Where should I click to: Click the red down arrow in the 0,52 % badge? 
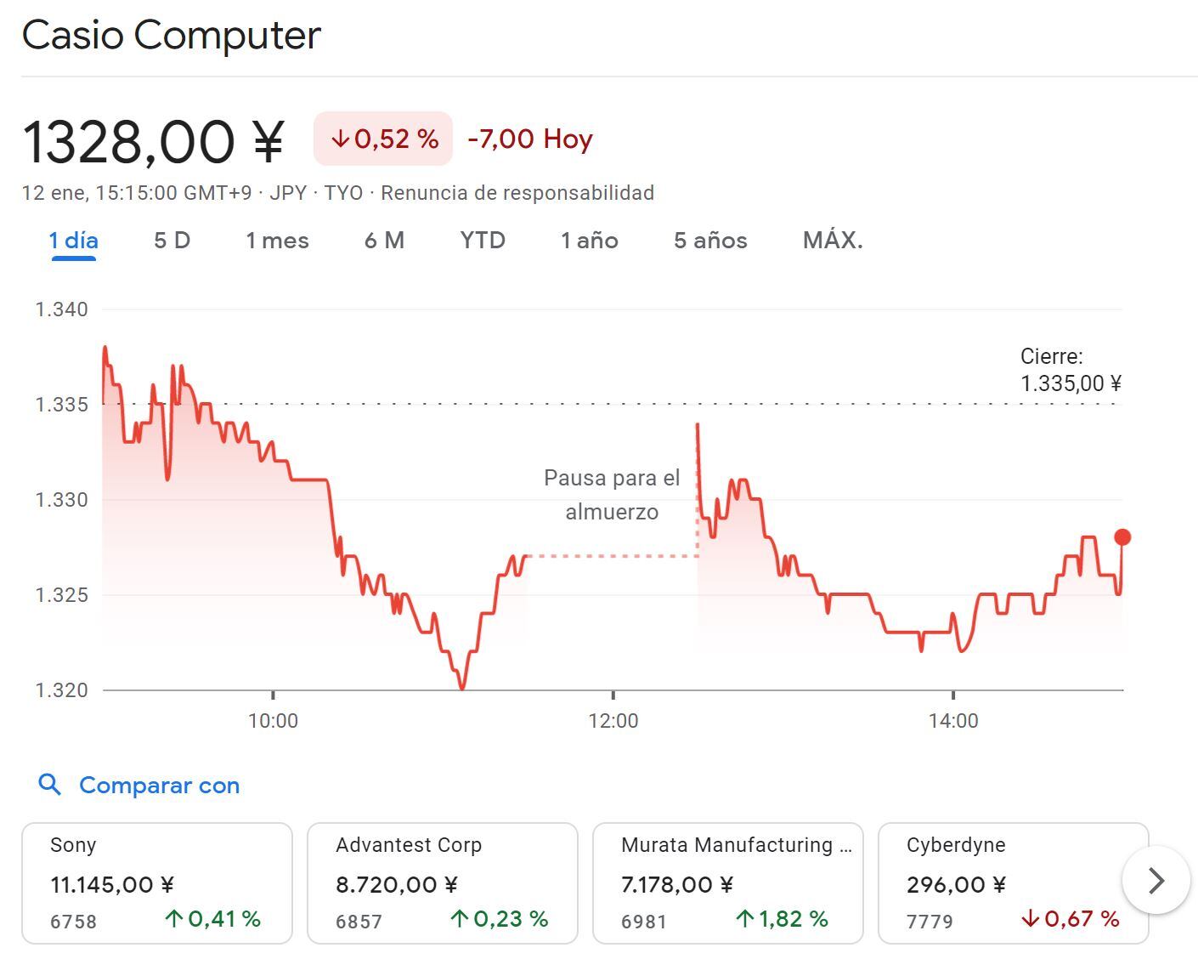(x=341, y=139)
